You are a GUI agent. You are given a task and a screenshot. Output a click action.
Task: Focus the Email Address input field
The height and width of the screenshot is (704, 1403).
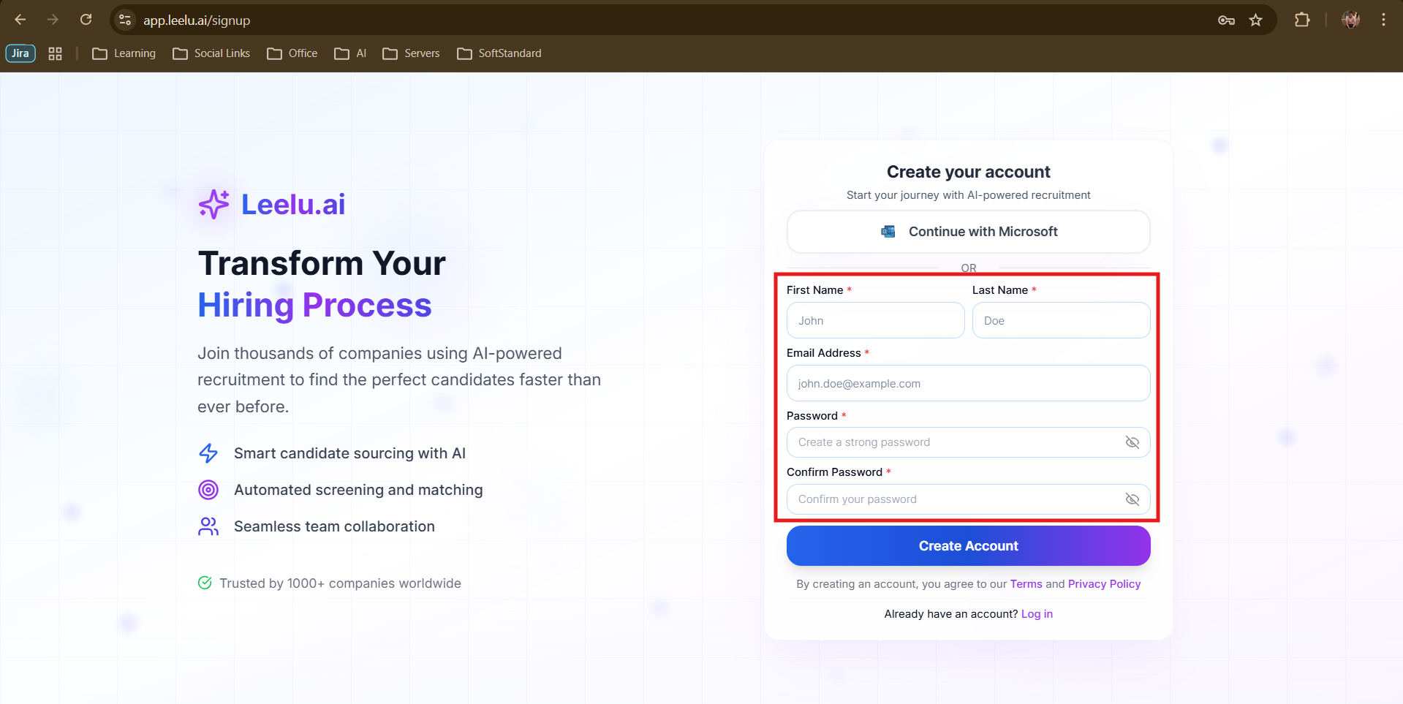tap(968, 384)
